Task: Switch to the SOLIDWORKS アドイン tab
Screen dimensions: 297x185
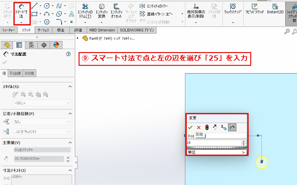Action: click(137, 30)
